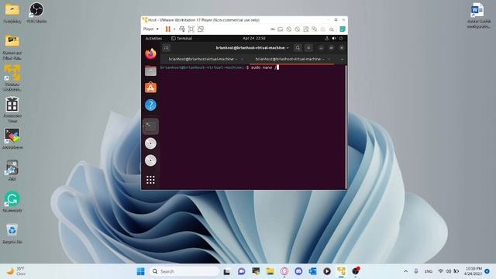Open the Terminal app menu in top bar
This screenshot has width=496, height=279.
click(181, 38)
